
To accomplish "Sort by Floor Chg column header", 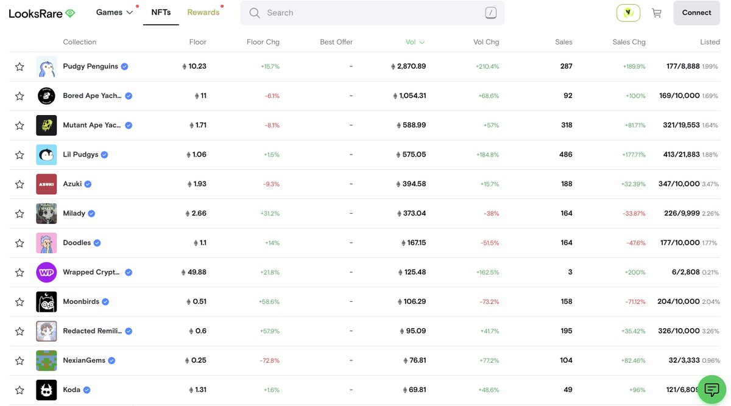I will 263,42.
